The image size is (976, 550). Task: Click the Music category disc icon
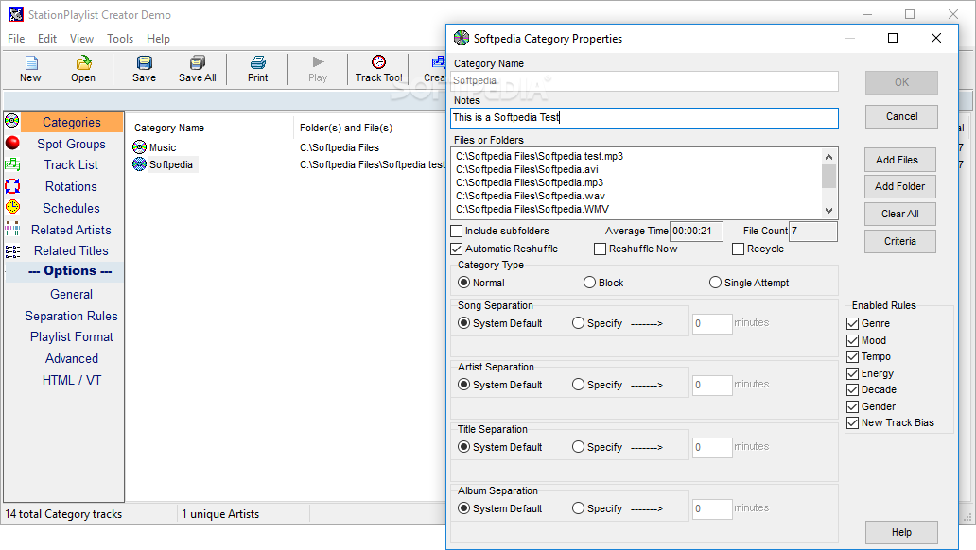(139, 147)
